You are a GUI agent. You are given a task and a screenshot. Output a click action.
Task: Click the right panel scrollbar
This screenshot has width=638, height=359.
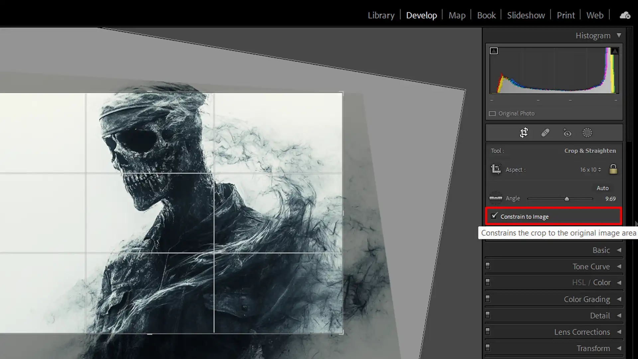629,85
